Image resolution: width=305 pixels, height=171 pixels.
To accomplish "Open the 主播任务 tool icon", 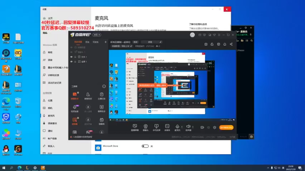I will coord(101,96).
